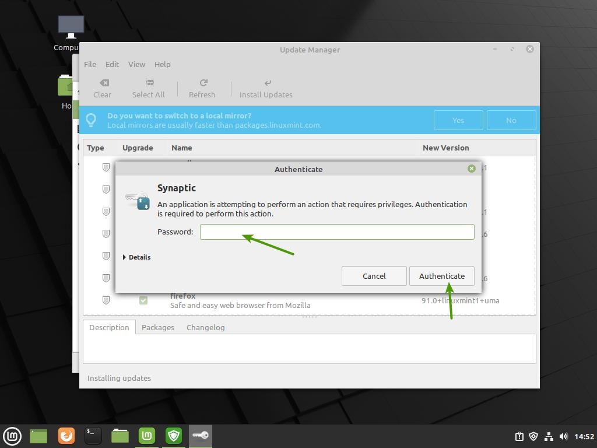This screenshot has height=448, width=597.
Task: Switch to the Packages tab
Action: click(158, 327)
